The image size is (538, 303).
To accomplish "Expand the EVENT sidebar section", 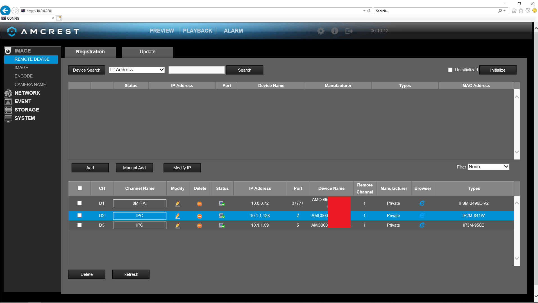I will pos(23,101).
